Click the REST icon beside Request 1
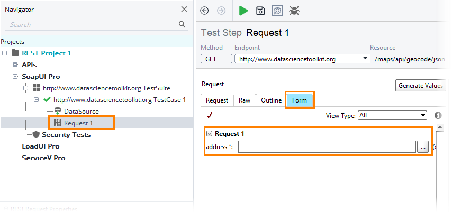452x213 pixels. (x=58, y=123)
